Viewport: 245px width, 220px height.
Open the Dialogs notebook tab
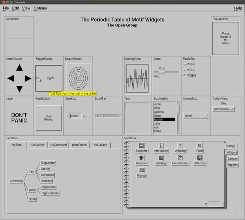231,146
